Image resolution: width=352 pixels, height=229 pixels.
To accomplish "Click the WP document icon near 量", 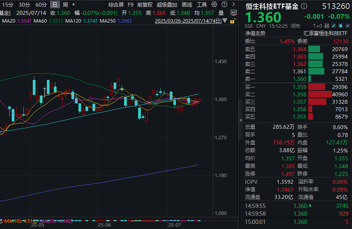I will (x=233, y=12).
